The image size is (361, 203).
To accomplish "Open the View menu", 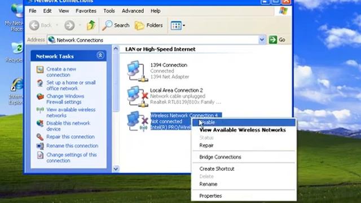I will (64, 11).
